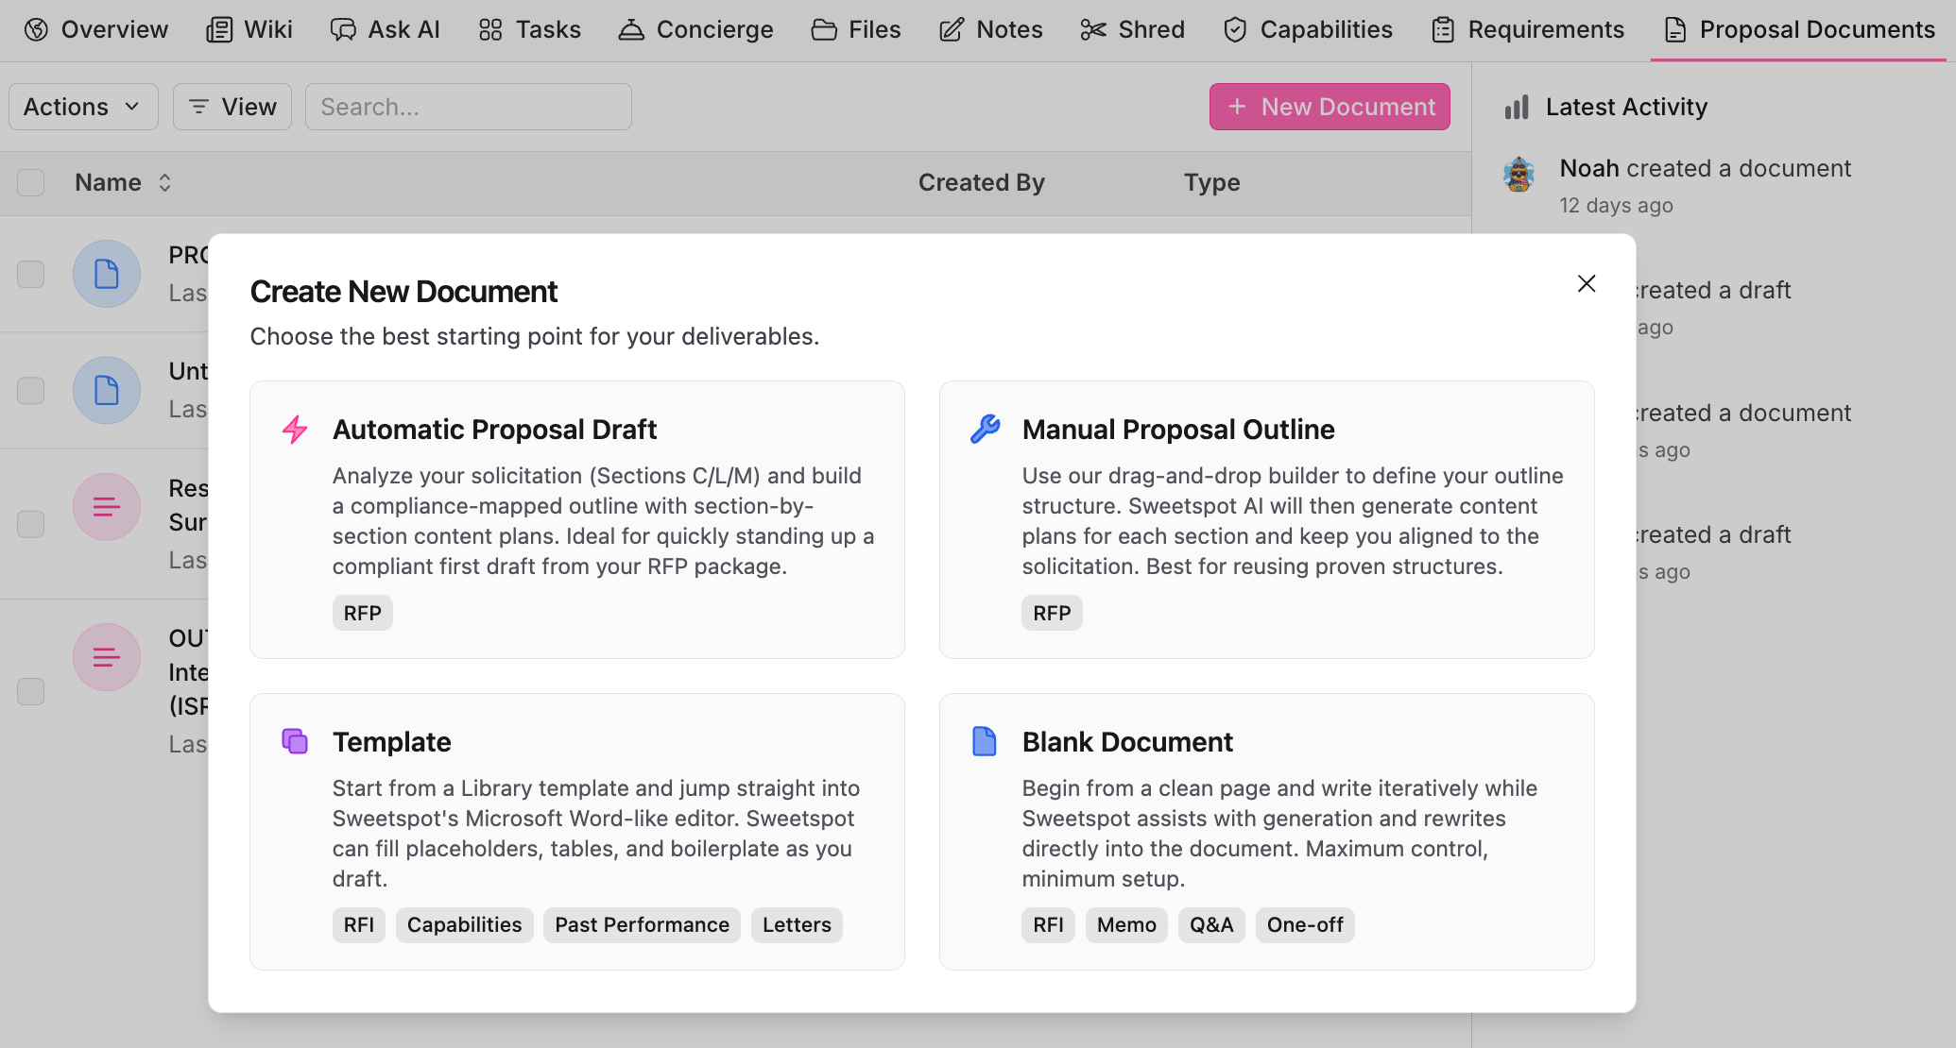
Task: Open the Overview tab
Action: click(96, 29)
